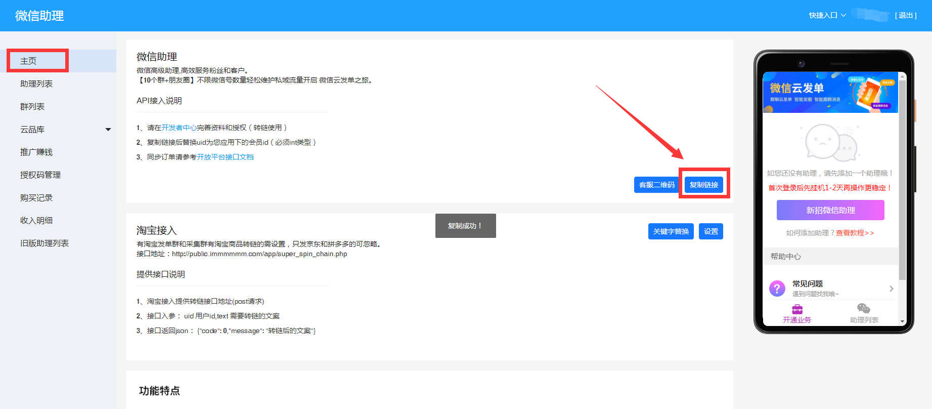Open the 快捷入口 dropdown in the header
The width and height of the screenshot is (932, 409).
pos(827,15)
